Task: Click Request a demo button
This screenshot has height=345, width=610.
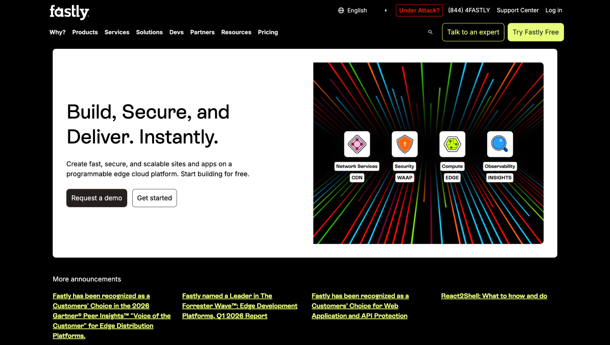Action: pyautogui.click(x=97, y=198)
